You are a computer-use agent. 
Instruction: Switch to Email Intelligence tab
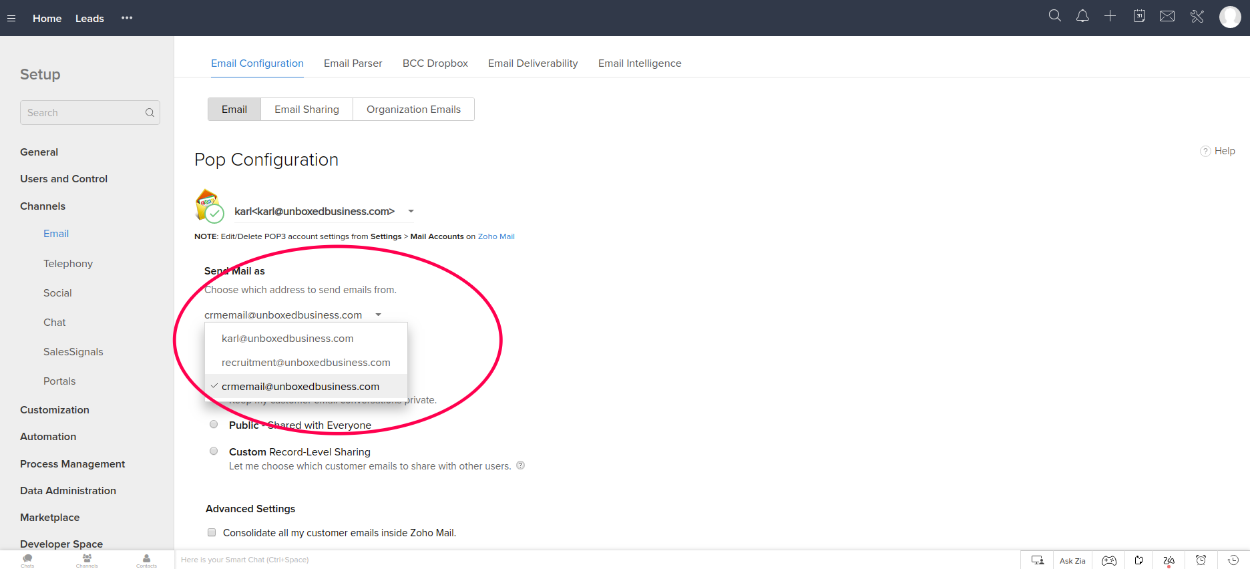coord(640,63)
